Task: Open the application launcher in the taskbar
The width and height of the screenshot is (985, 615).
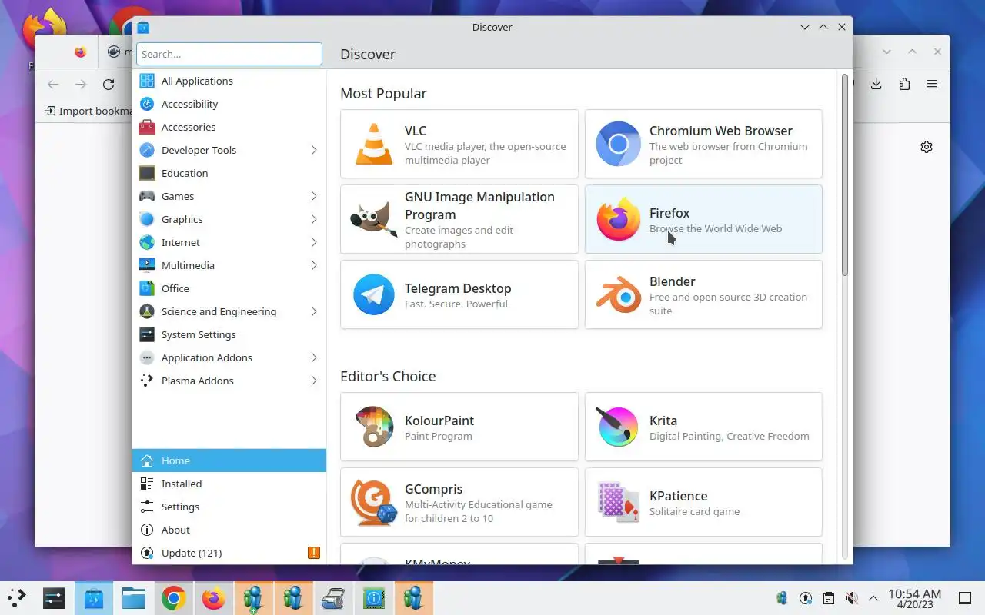Action: coord(16,597)
